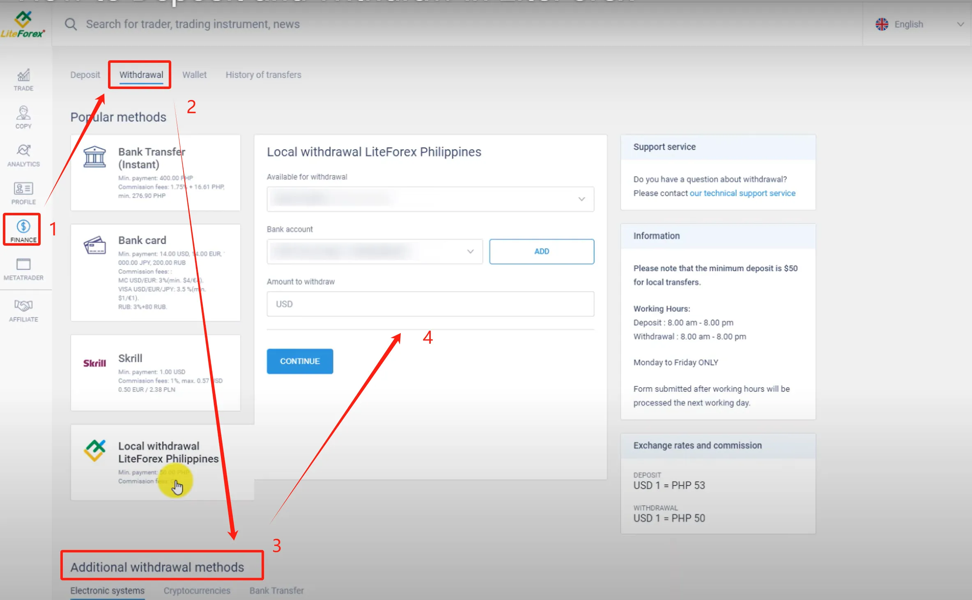Screen dimensions: 972x600
Task: Open the Affiliate section in sidebar
Action: point(23,310)
